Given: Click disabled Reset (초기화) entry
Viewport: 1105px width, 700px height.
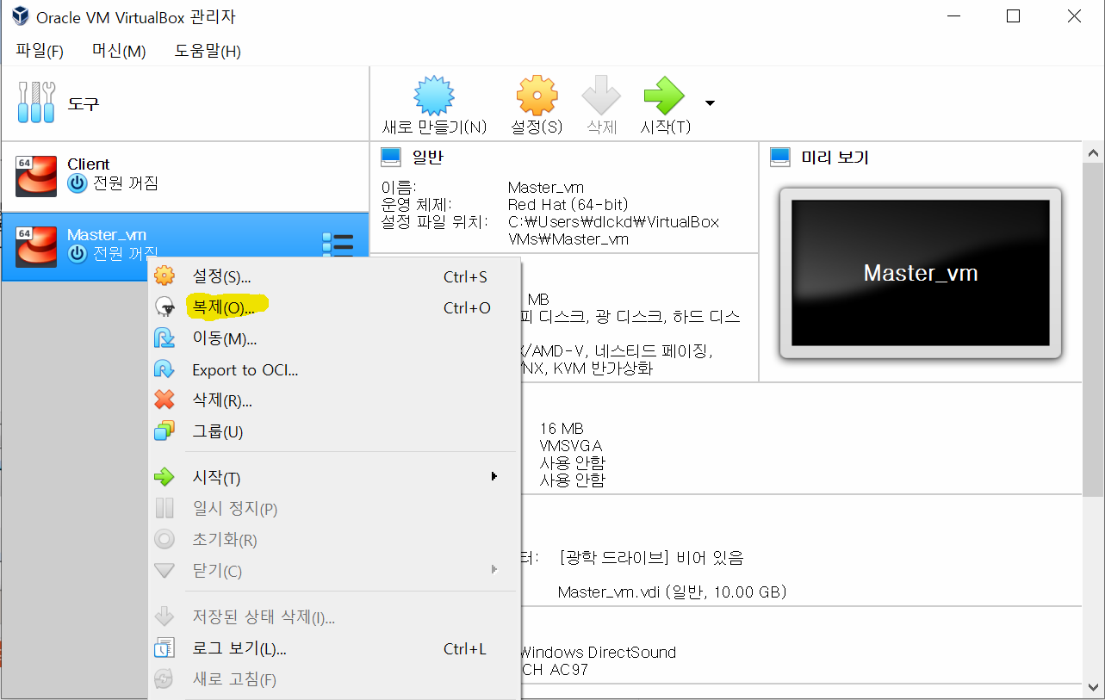Looking at the screenshot, I should click(x=334, y=540).
